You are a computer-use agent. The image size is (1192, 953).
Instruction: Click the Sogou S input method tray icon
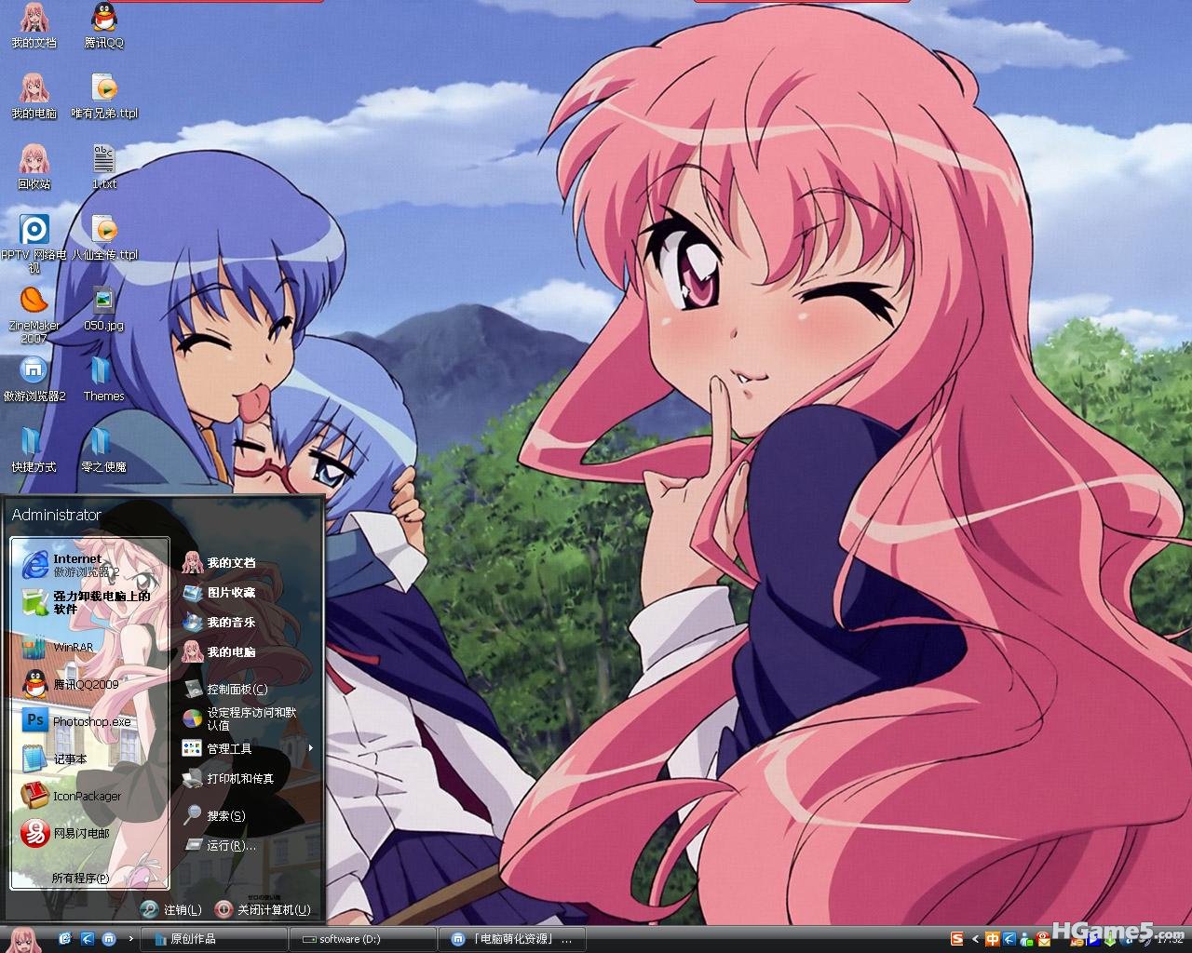click(x=956, y=939)
